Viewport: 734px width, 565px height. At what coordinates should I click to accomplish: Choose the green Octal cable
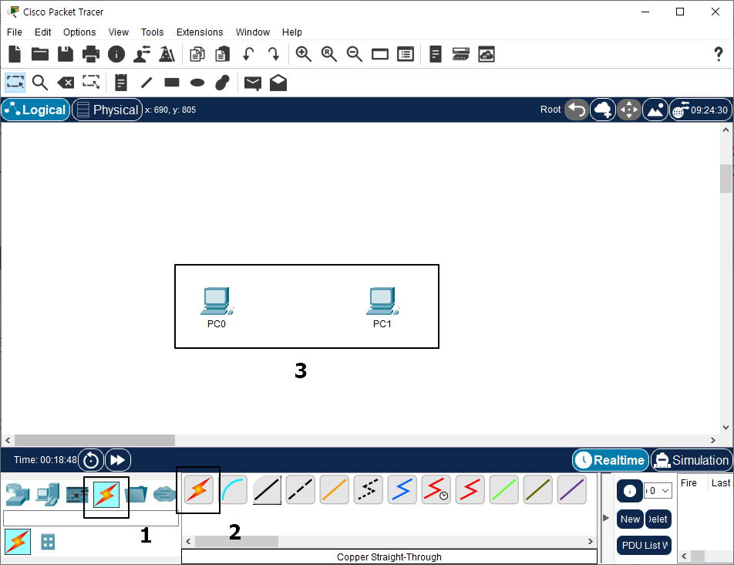[503, 490]
